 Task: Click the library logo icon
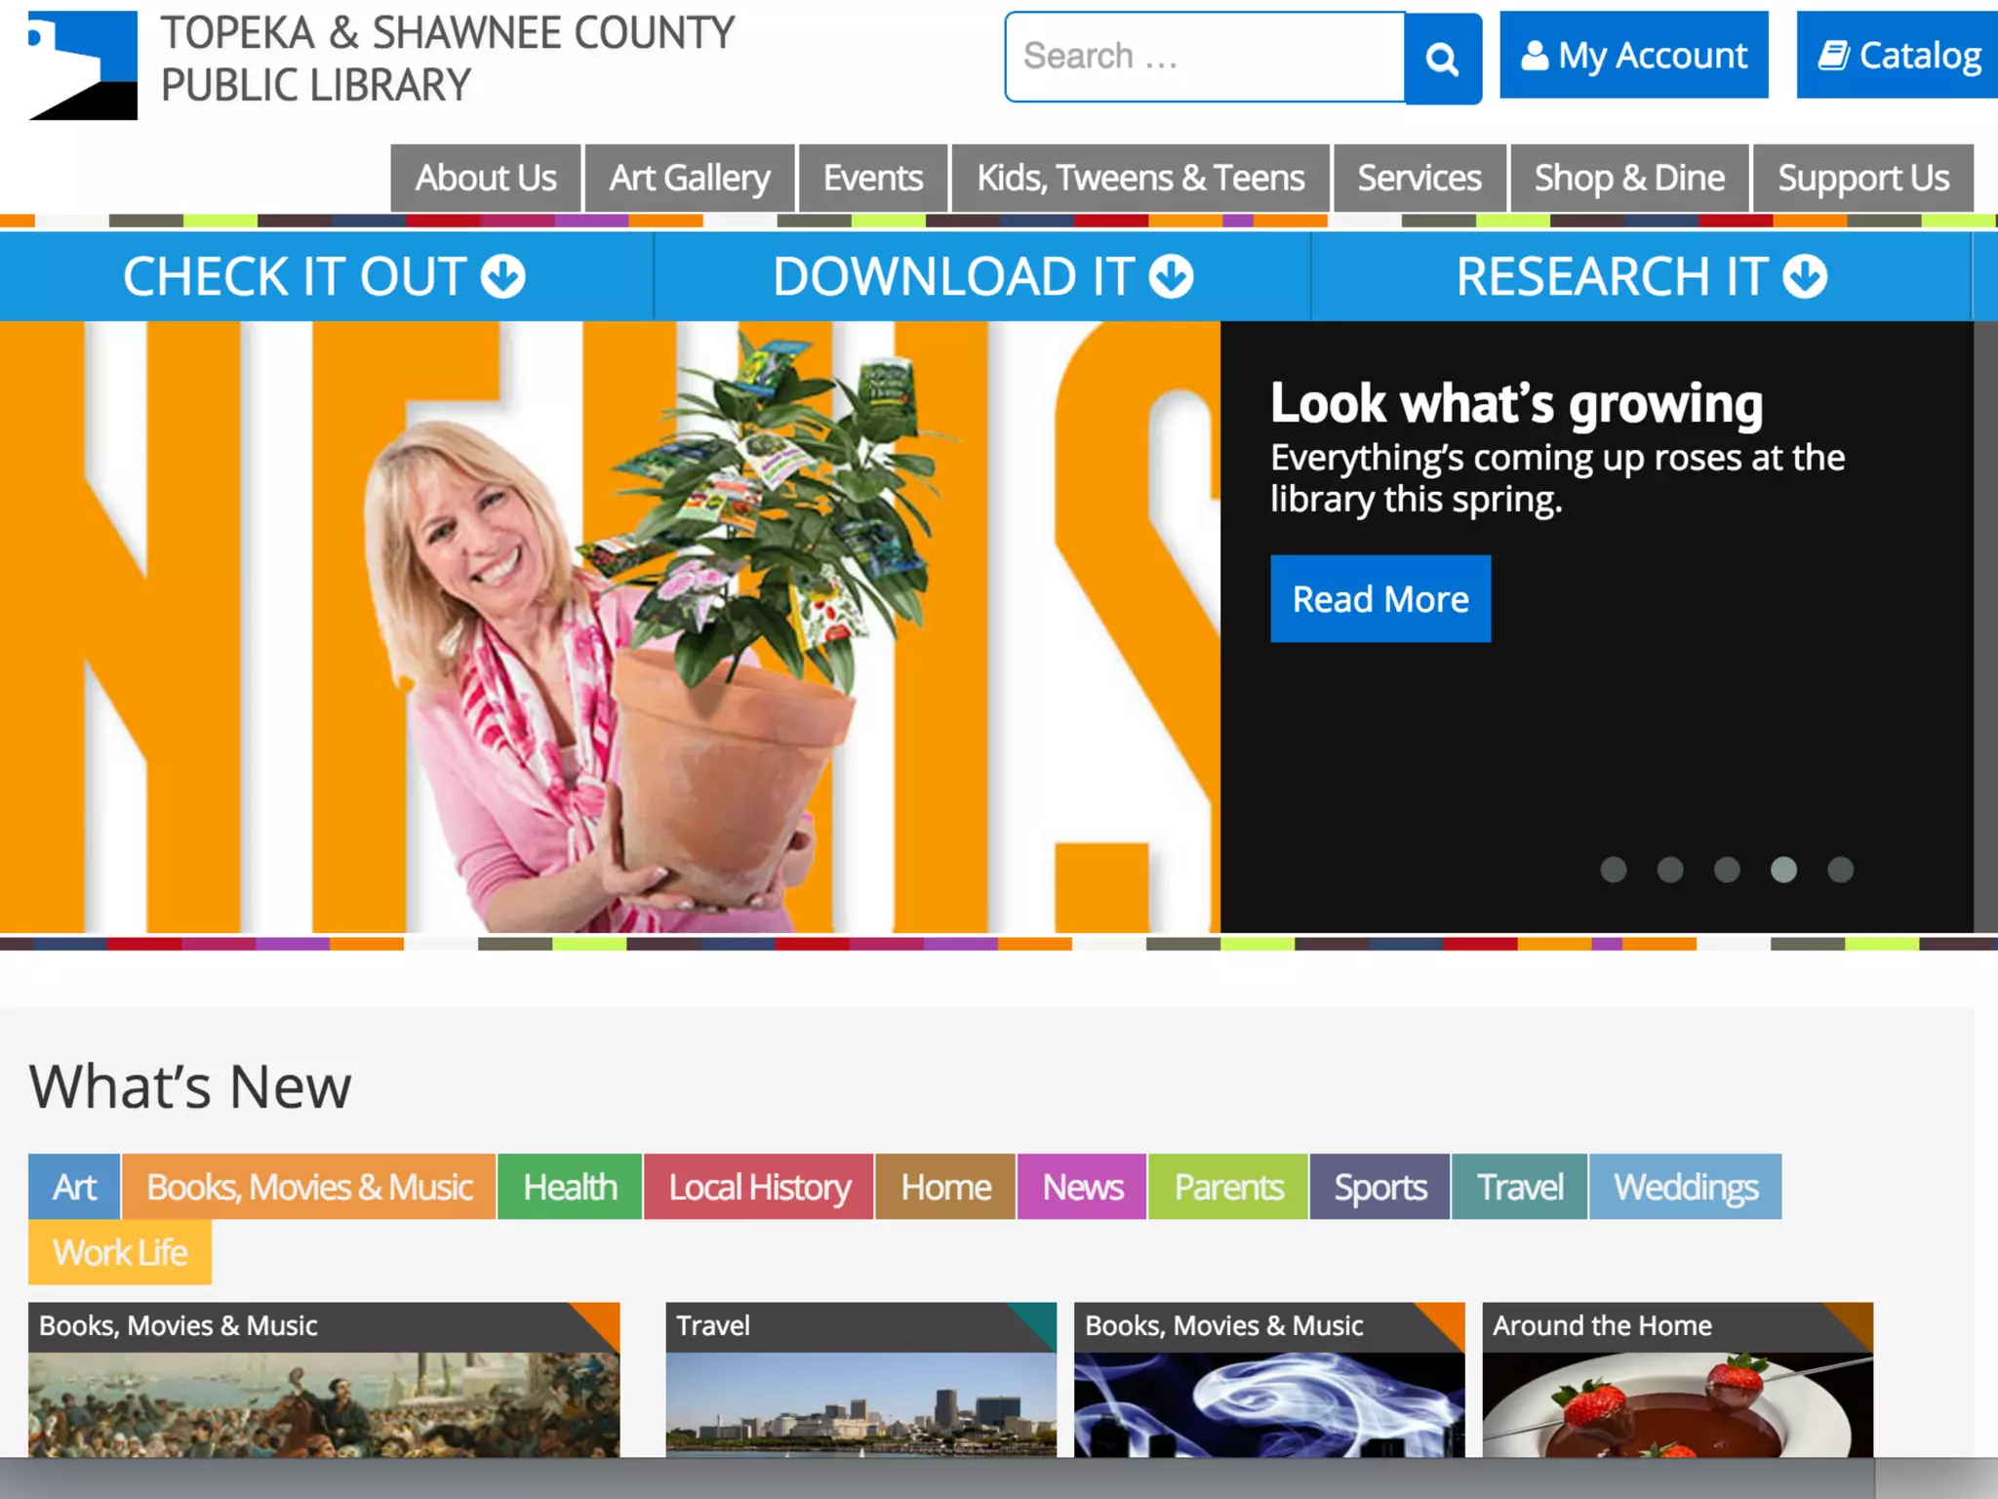tap(83, 64)
